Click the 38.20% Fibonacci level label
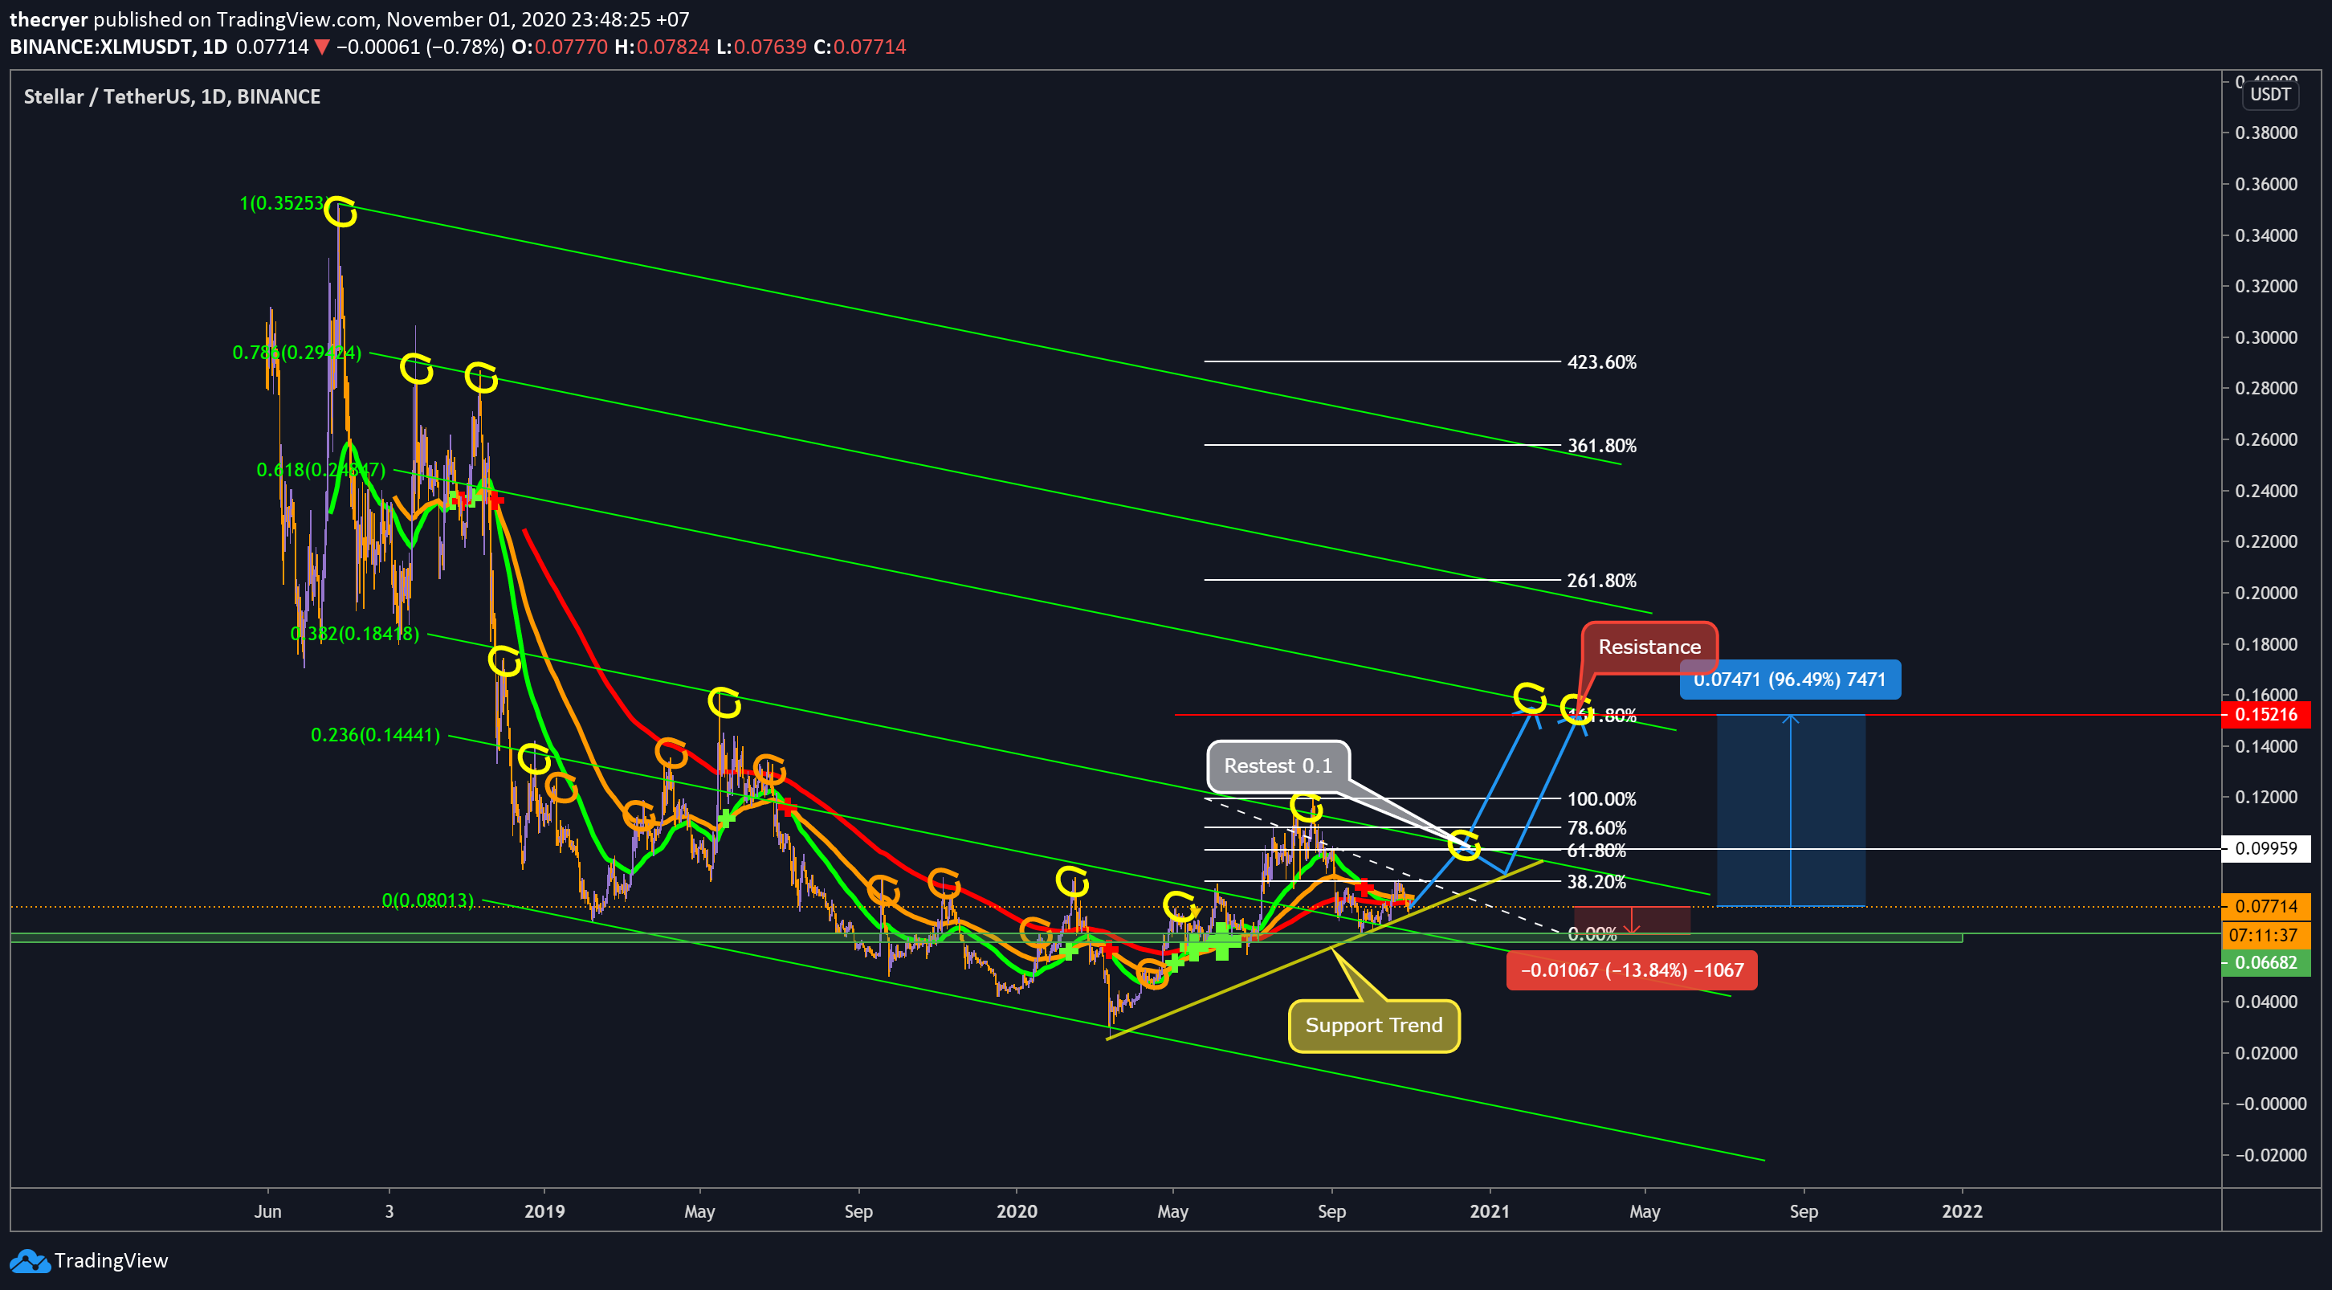The image size is (2332, 1290). pyautogui.click(x=1597, y=882)
